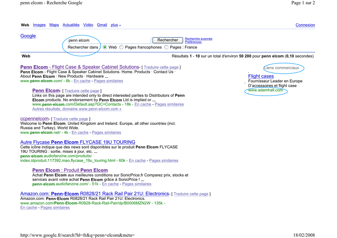Open the "ccpennelcom" result title
The width and height of the screenshot is (337, 238).
click(35, 118)
